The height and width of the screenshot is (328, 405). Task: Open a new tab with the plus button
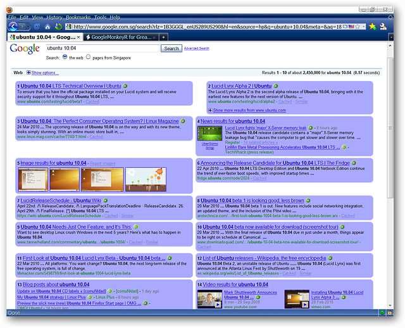point(163,37)
